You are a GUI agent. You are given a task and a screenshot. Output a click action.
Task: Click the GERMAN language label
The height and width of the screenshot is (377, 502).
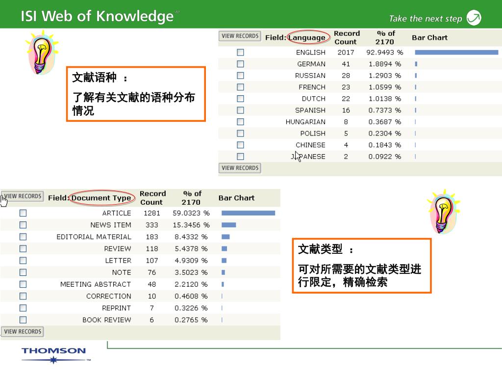[x=311, y=64]
